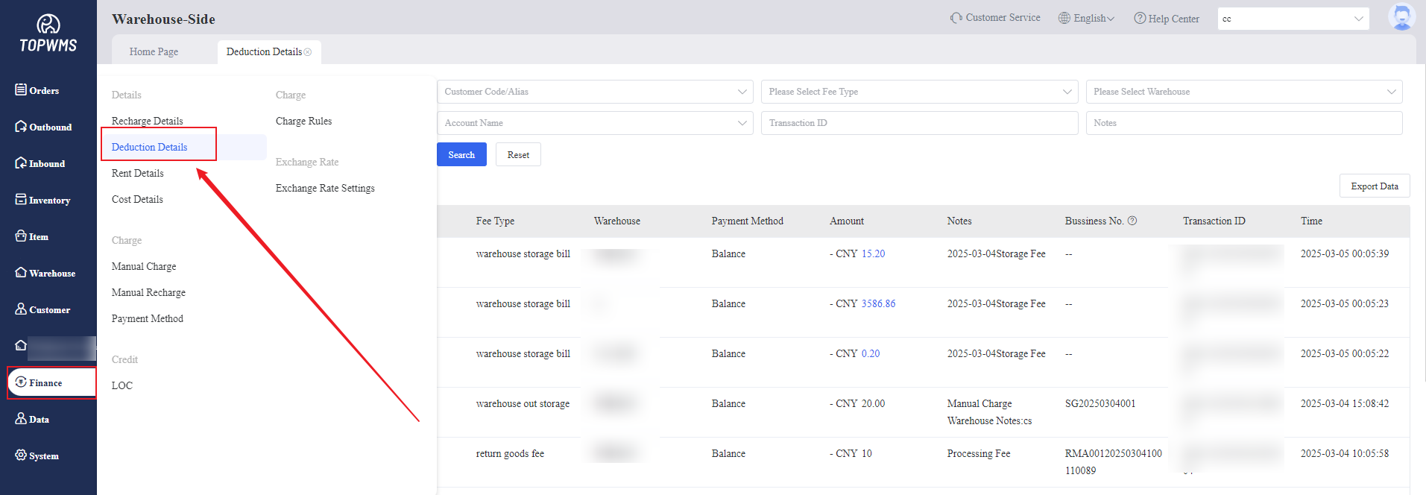Screen dimensions: 1426x495
Task: Click the blue Search button
Action: point(461,155)
